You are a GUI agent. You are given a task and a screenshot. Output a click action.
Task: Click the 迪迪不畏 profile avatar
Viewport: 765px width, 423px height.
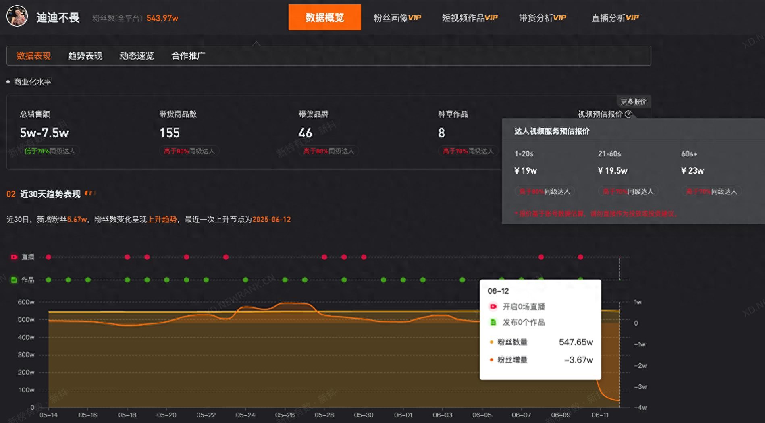pyautogui.click(x=17, y=17)
